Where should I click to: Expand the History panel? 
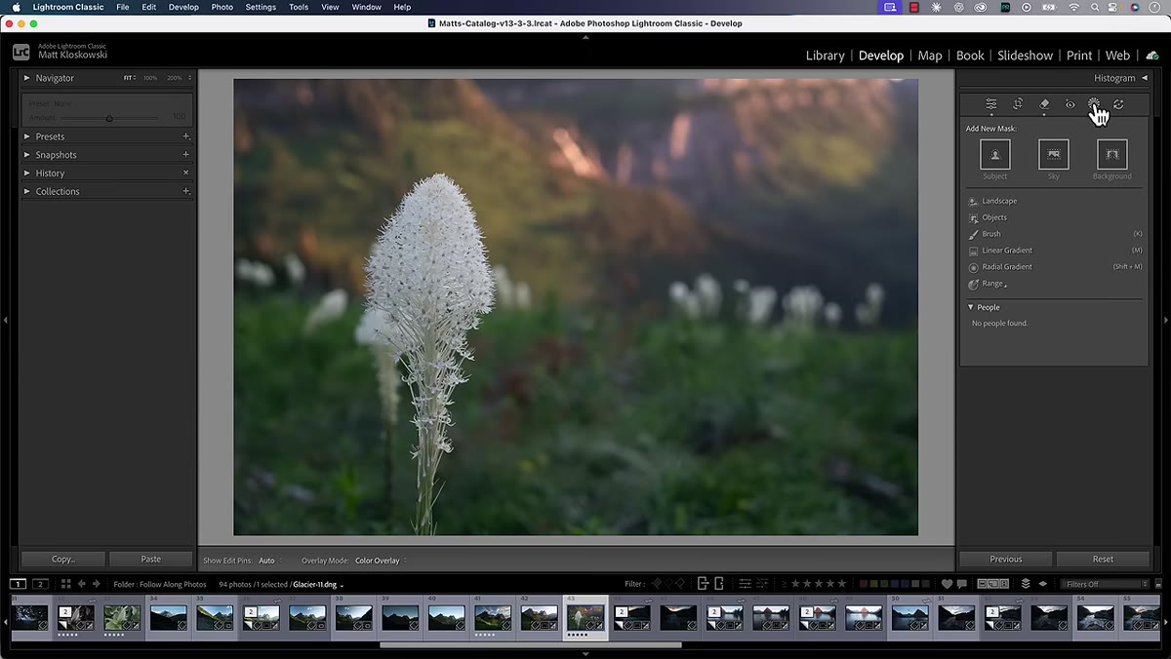click(27, 174)
